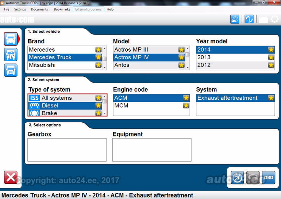Open the vehicle info sidebar icon
The image size is (281, 199).
[11, 55]
